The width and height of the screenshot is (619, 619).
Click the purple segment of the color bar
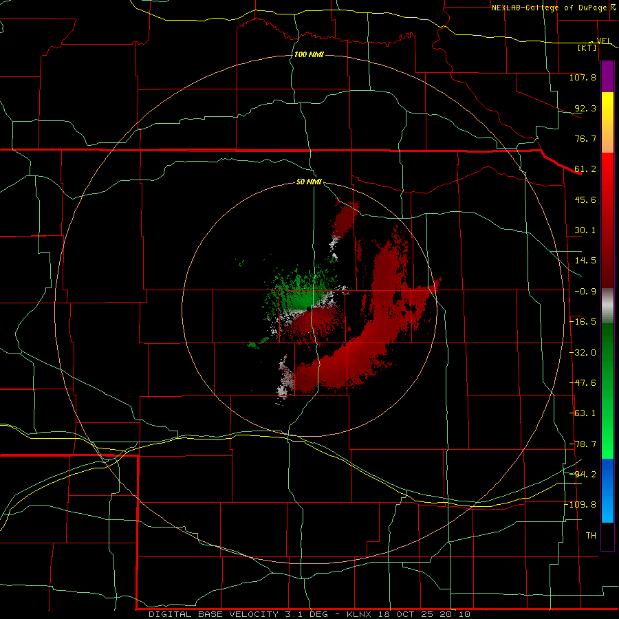tap(607, 77)
